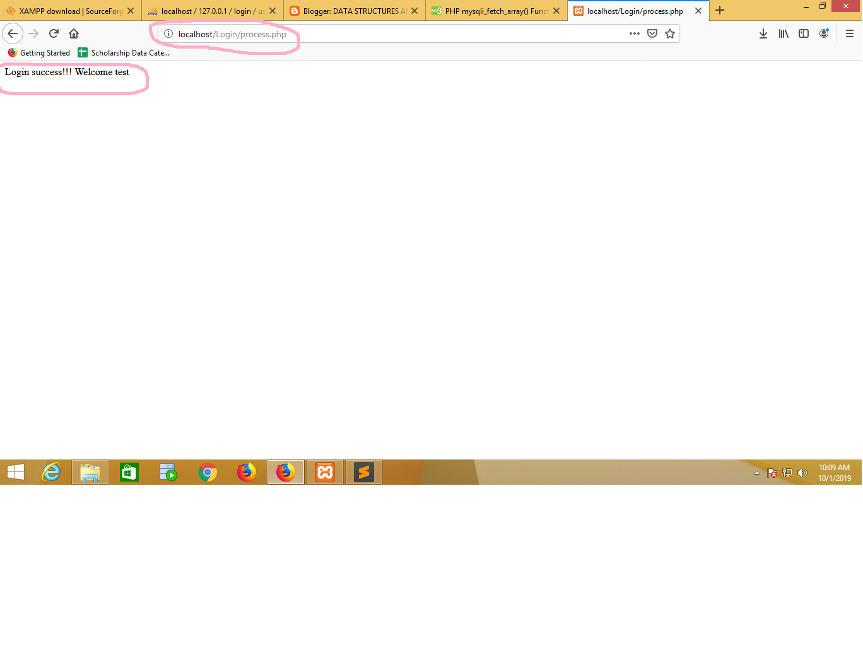Viewport: 863px width, 664px height.
Task: Launch Sublime Text from the taskbar
Action: pyautogui.click(x=363, y=471)
